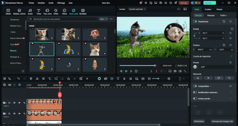The image size is (238, 126).
Task: Play the preview video
Action: pyautogui.click(x=131, y=71)
